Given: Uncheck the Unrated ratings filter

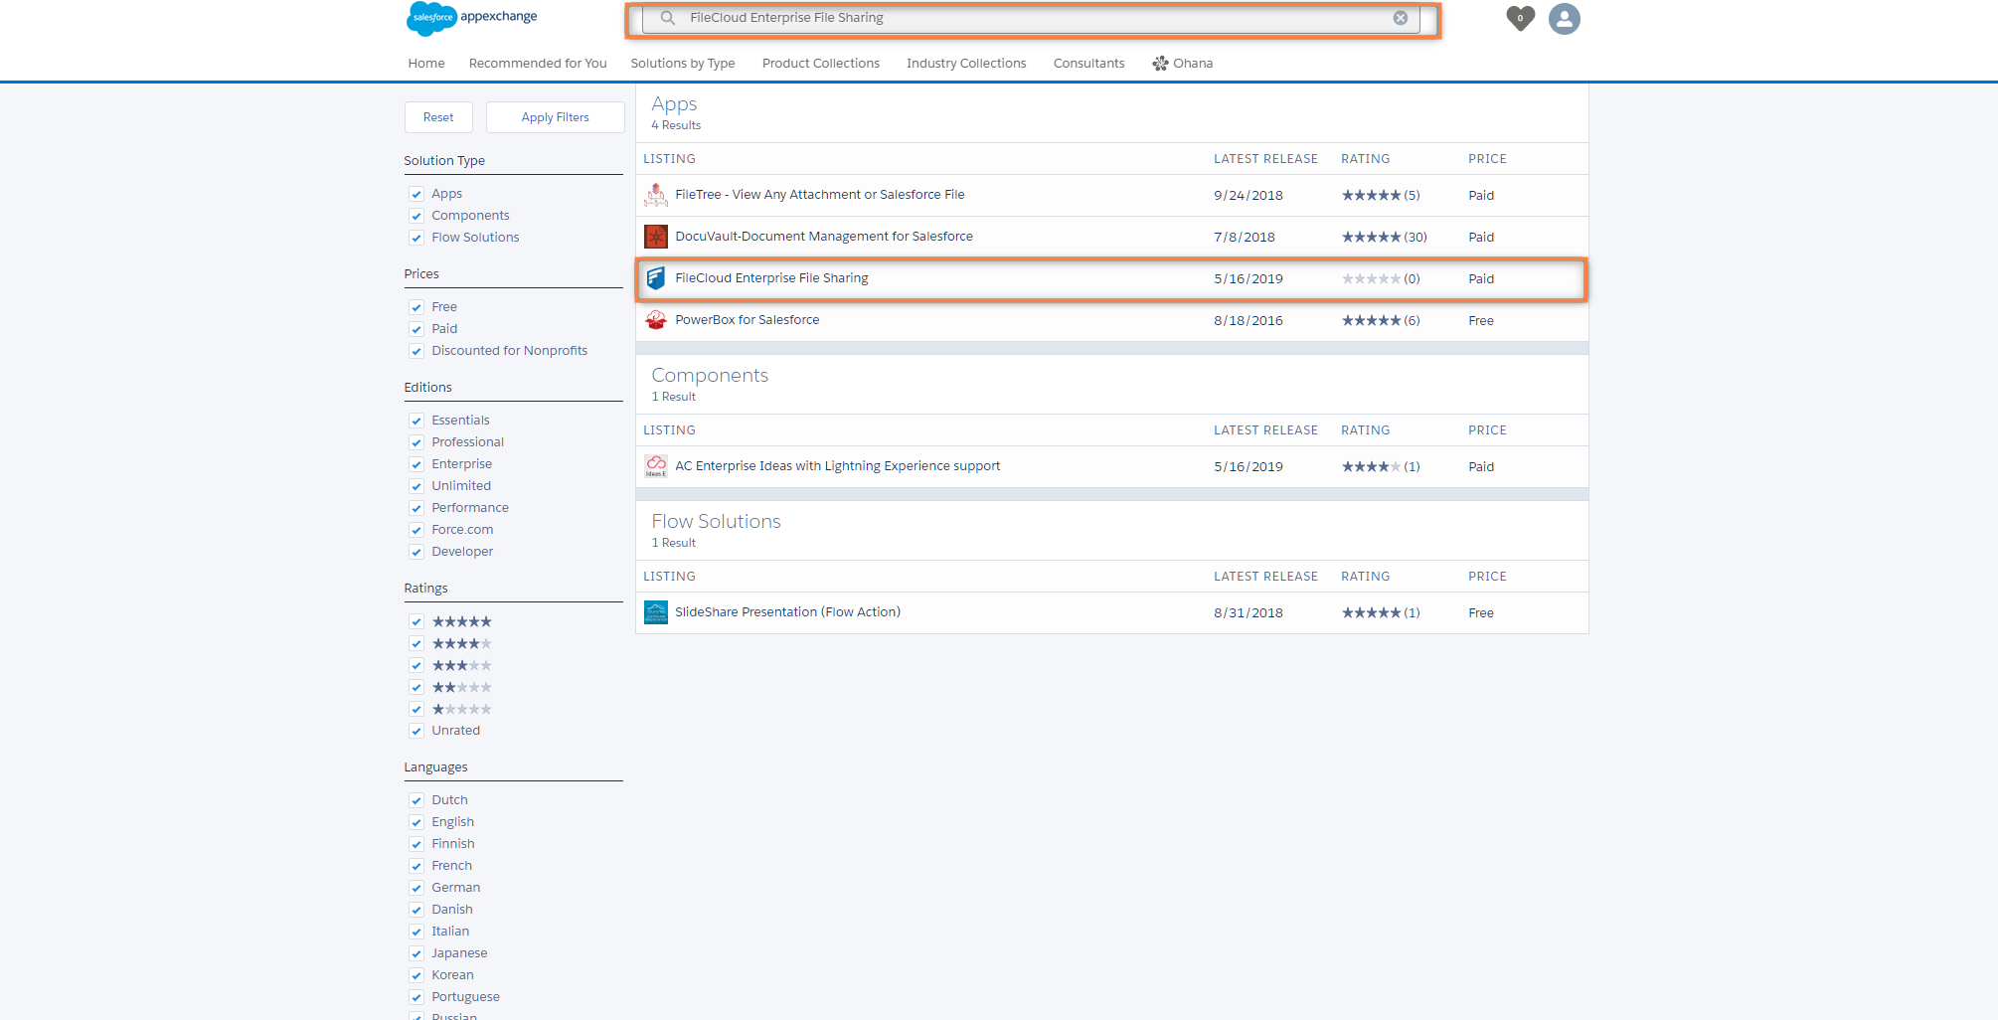Looking at the screenshot, I should pyautogui.click(x=416, y=731).
